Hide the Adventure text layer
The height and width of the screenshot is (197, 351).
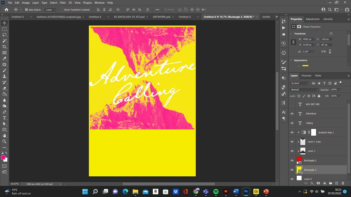(292, 114)
